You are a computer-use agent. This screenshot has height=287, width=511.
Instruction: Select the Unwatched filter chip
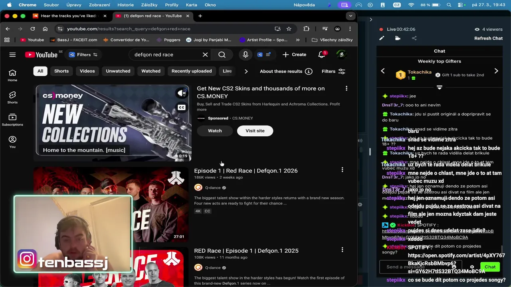tap(118, 71)
